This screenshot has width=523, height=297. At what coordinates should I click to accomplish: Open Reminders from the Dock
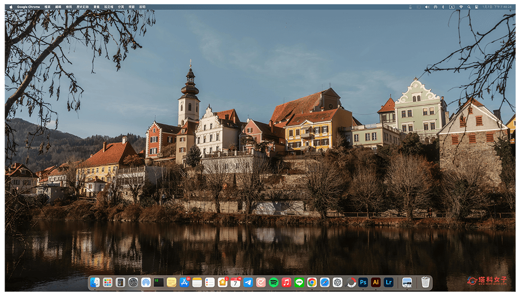210,283
